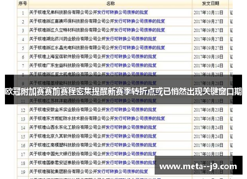This screenshot has width=247, height=179.
Task: Select the date in the 山西永东化工 row
Action: [x=208, y=128]
